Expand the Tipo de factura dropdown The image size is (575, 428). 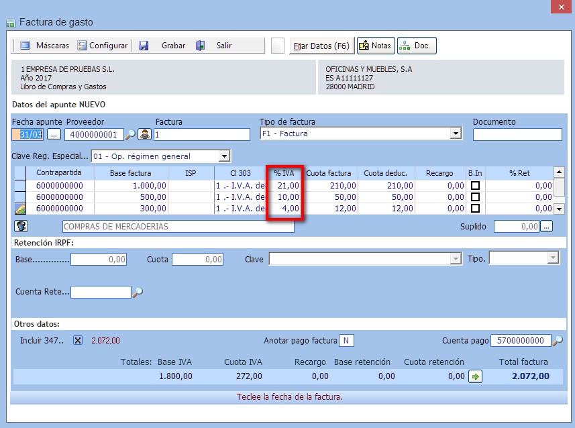456,133
